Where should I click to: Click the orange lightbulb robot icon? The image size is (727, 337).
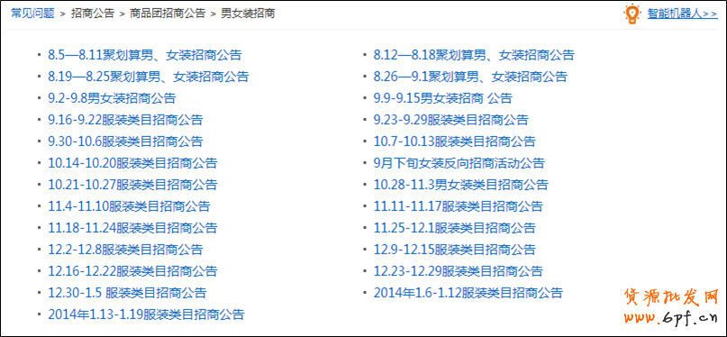[x=632, y=14]
